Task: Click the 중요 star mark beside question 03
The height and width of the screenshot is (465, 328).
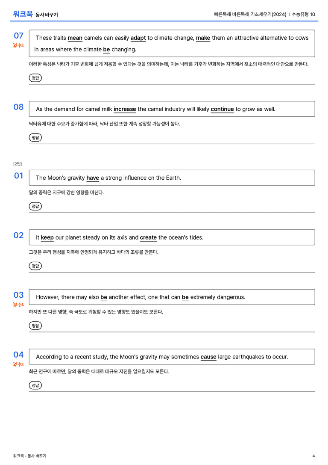Action: (18, 305)
